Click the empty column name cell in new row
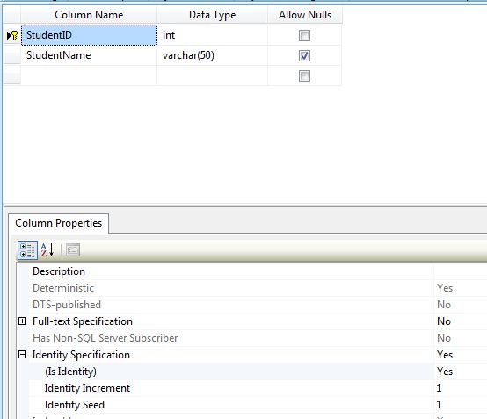The height and width of the screenshot is (419, 487). coord(89,76)
